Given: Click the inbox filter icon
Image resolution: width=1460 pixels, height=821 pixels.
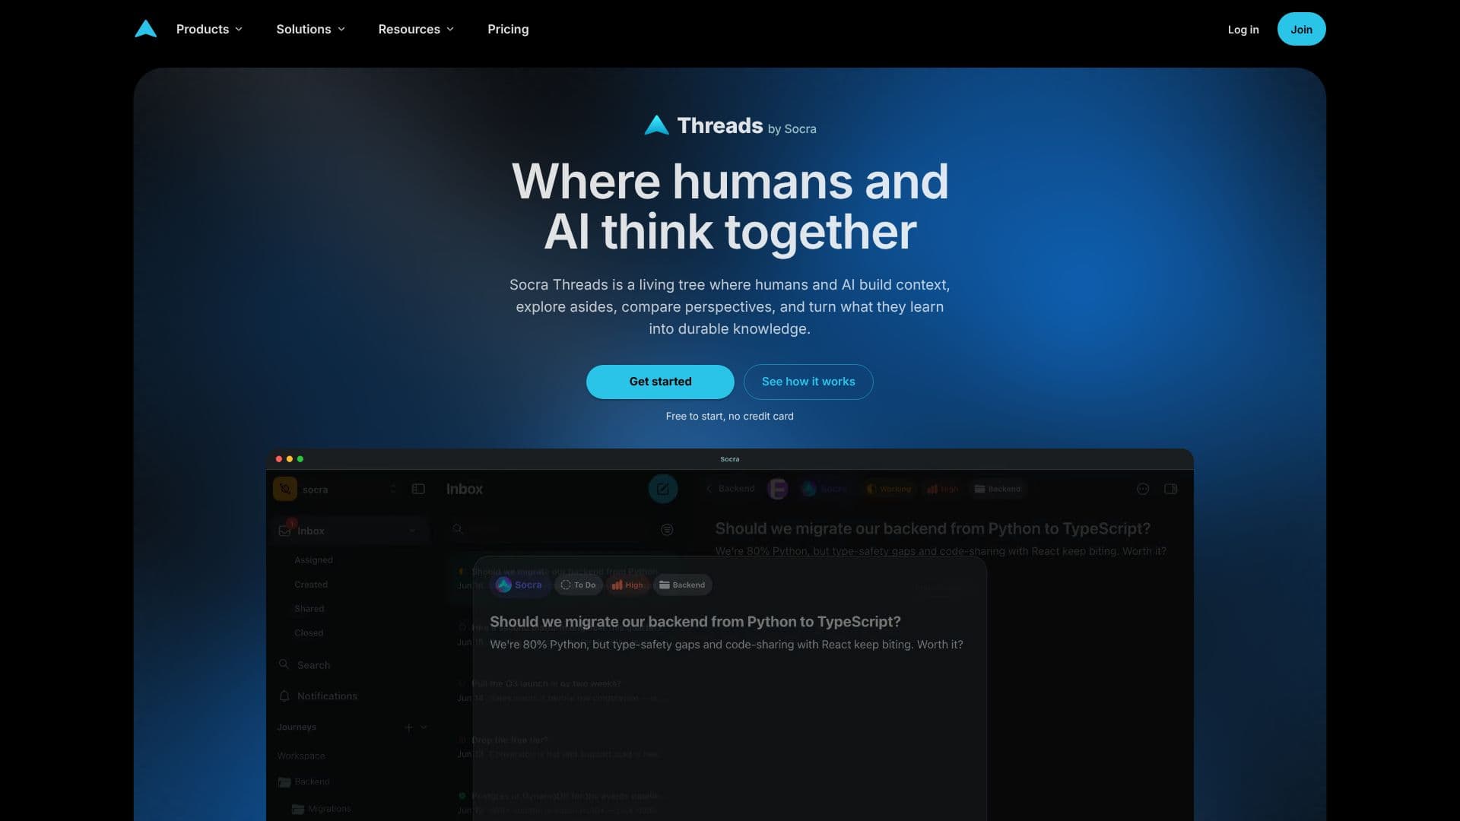Looking at the screenshot, I should tap(667, 530).
